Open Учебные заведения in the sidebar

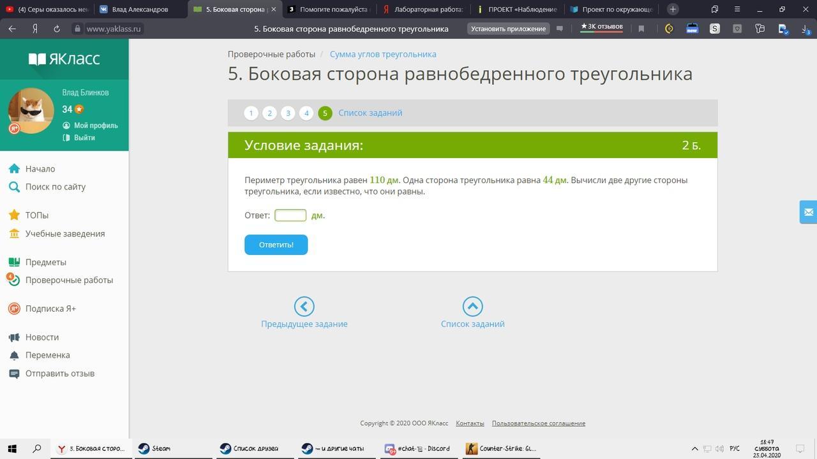(65, 233)
